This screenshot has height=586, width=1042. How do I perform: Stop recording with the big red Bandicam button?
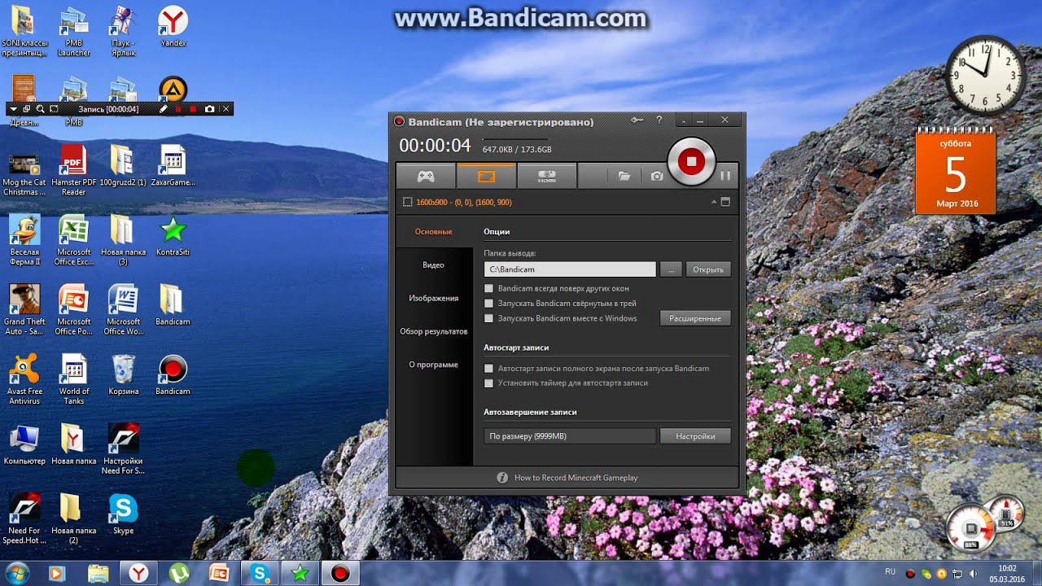coord(690,161)
